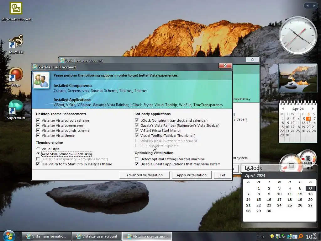321x241 pixels.
Task: Click the analog clock sidebar gadget
Action: coord(298,35)
